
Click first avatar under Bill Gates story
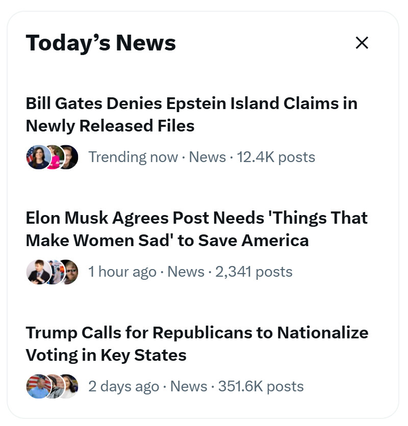point(36,157)
